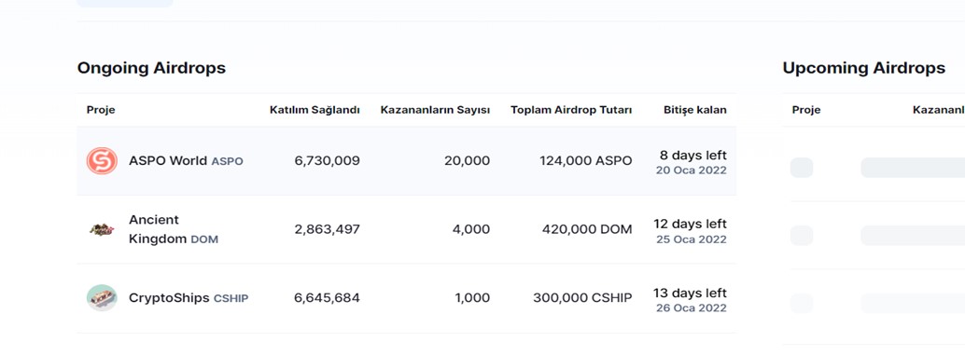Click the 26 Oca 2022 end date
The image size is (965, 355).
pos(692,308)
